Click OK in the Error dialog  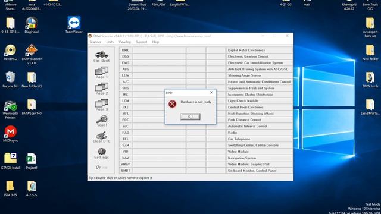point(190,117)
